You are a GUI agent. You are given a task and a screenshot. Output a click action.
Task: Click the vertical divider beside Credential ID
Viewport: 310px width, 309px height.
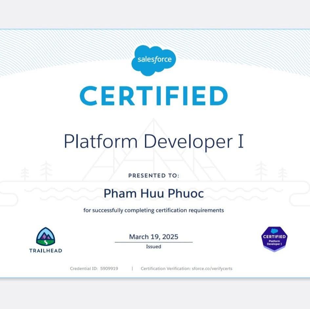point(132,268)
